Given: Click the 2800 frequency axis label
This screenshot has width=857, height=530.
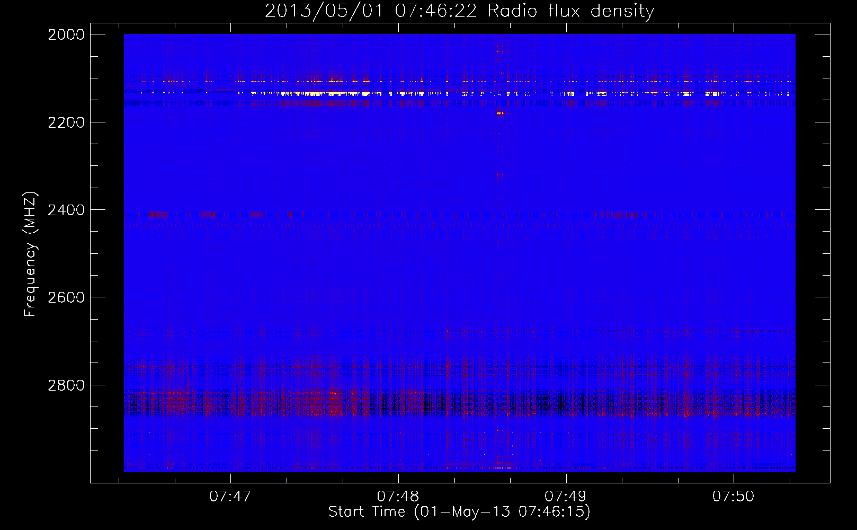Looking at the screenshot, I should point(66,385).
